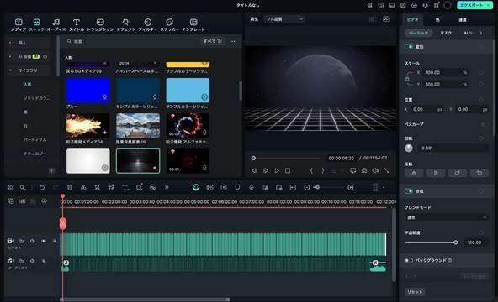
Task: Zoom in timeline with the plus icon
Action: [x=350, y=187]
